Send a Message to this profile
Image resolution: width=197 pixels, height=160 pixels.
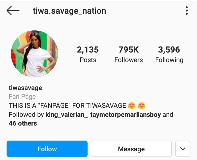click(x=131, y=149)
